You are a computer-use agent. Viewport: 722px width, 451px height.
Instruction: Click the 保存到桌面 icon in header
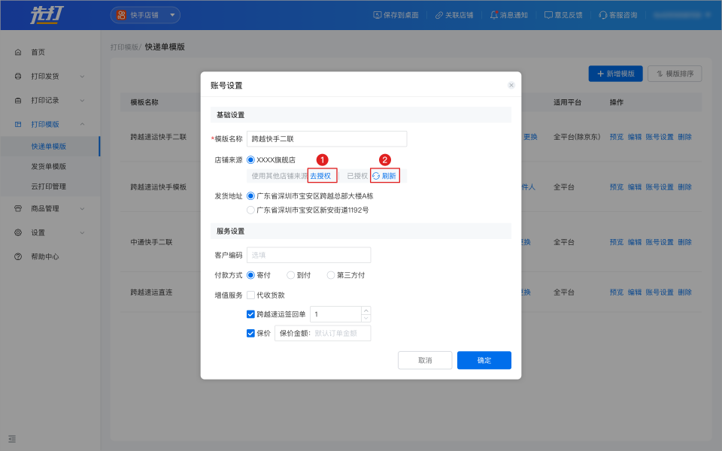378,15
